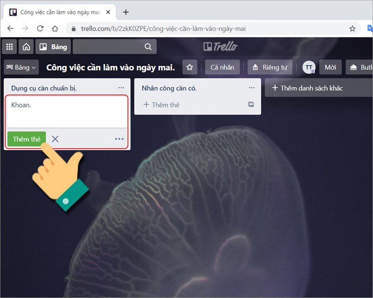The height and width of the screenshot is (298, 373).
Task: Open a new browser tab
Action: 125,12
